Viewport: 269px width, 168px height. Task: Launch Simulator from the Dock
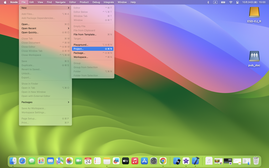coord(177,161)
